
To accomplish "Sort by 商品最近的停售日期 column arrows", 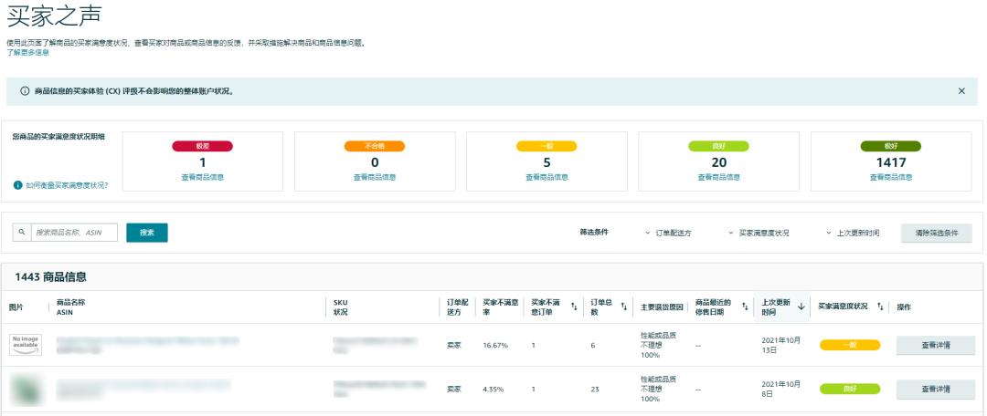I will coord(746,307).
